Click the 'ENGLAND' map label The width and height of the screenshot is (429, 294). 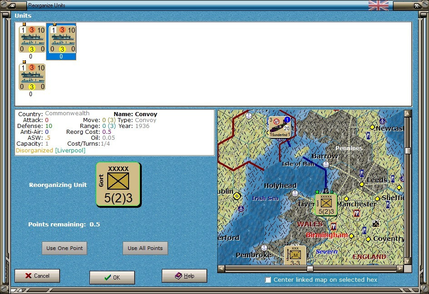click(x=369, y=257)
